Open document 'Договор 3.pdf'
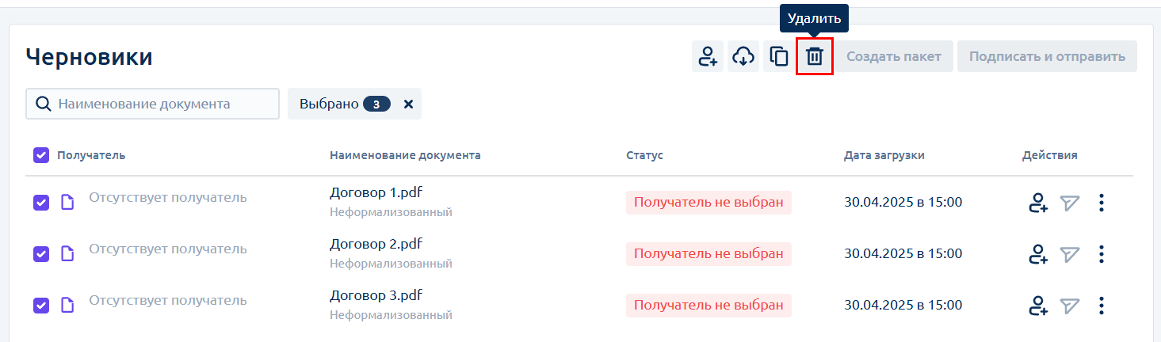 point(376,295)
